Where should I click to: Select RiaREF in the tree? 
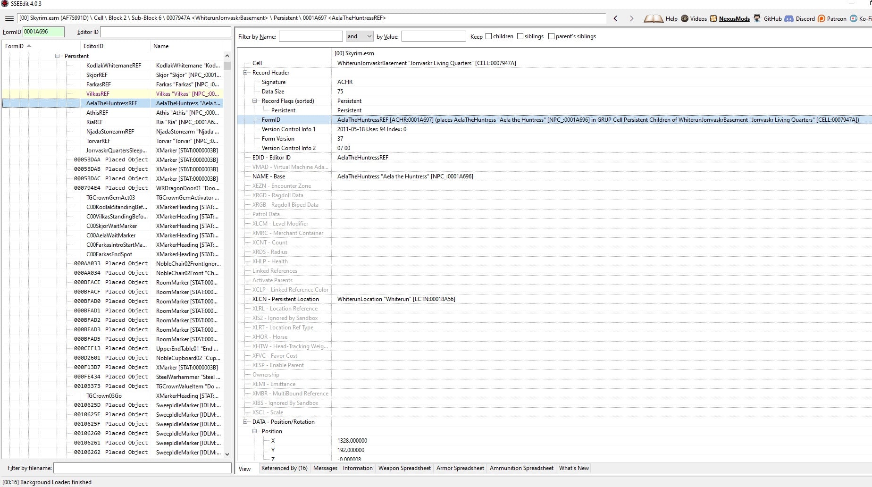coord(94,122)
